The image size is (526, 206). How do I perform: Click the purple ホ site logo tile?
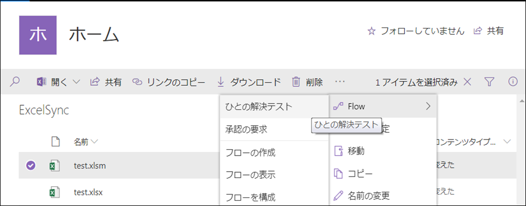(38, 35)
